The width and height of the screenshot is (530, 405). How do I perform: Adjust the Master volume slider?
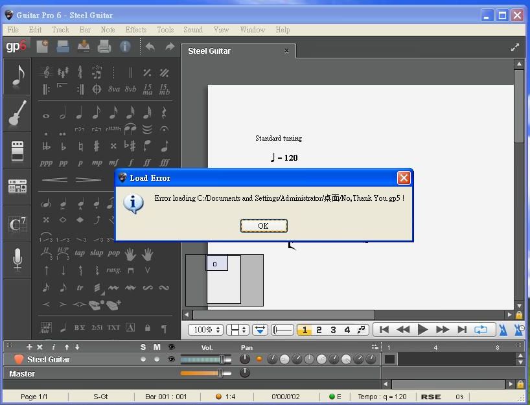[x=206, y=373]
